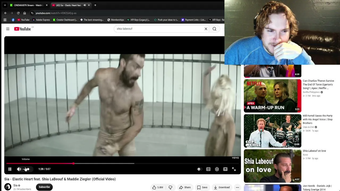Mute the video with the speaker icon
This screenshot has width=340, height=191.
point(19,169)
